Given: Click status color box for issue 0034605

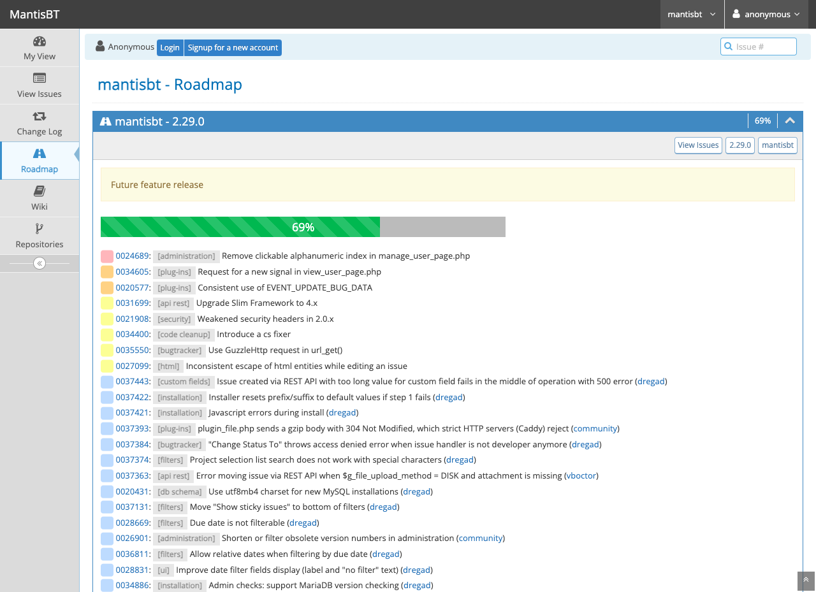Looking at the screenshot, I should tap(107, 272).
